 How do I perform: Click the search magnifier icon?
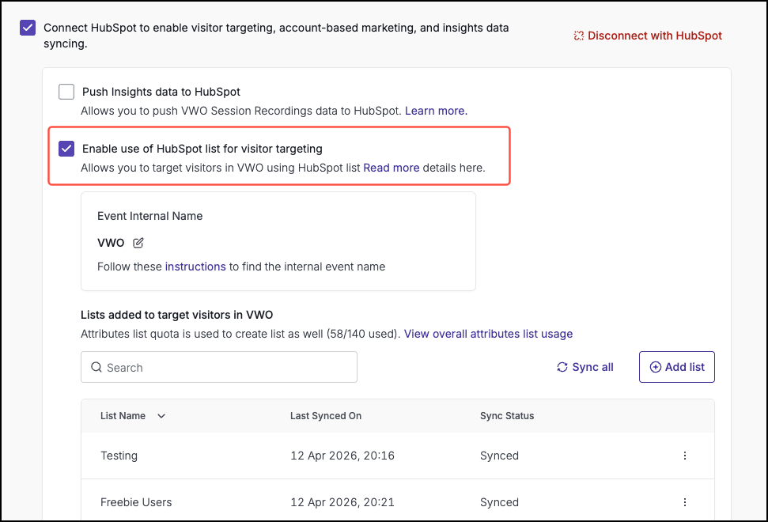[x=96, y=367]
